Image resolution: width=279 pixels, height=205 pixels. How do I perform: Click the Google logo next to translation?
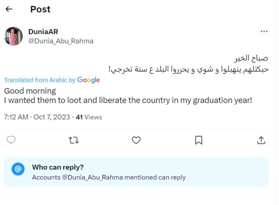[88, 80]
